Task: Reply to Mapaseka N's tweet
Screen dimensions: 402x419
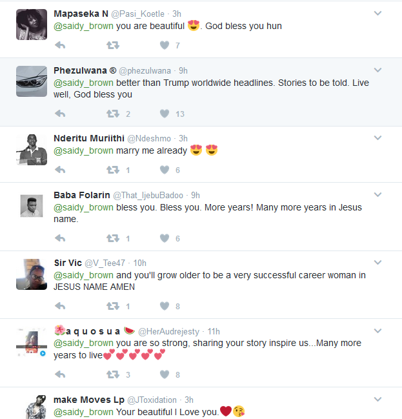Action: pos(60,45)
